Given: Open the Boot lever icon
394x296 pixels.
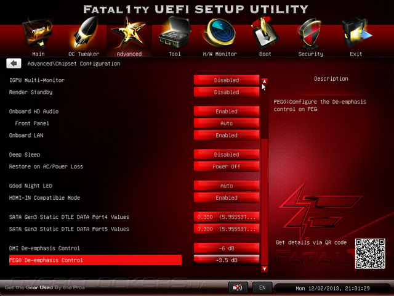Looking at the screenshot, I should tap(265, 33).
